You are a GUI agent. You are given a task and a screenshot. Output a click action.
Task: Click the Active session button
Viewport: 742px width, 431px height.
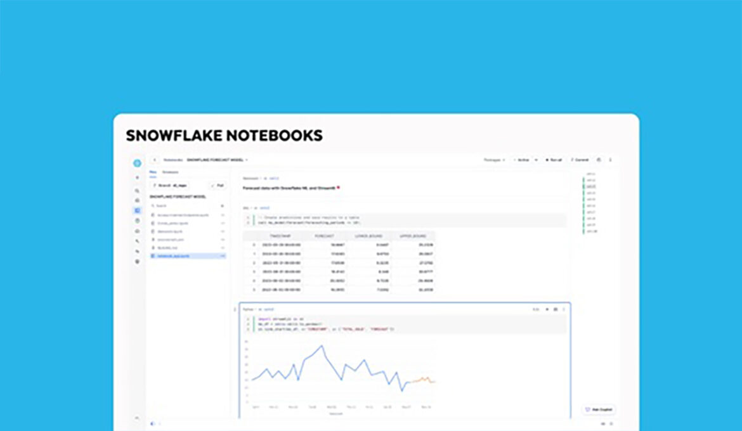523,160
